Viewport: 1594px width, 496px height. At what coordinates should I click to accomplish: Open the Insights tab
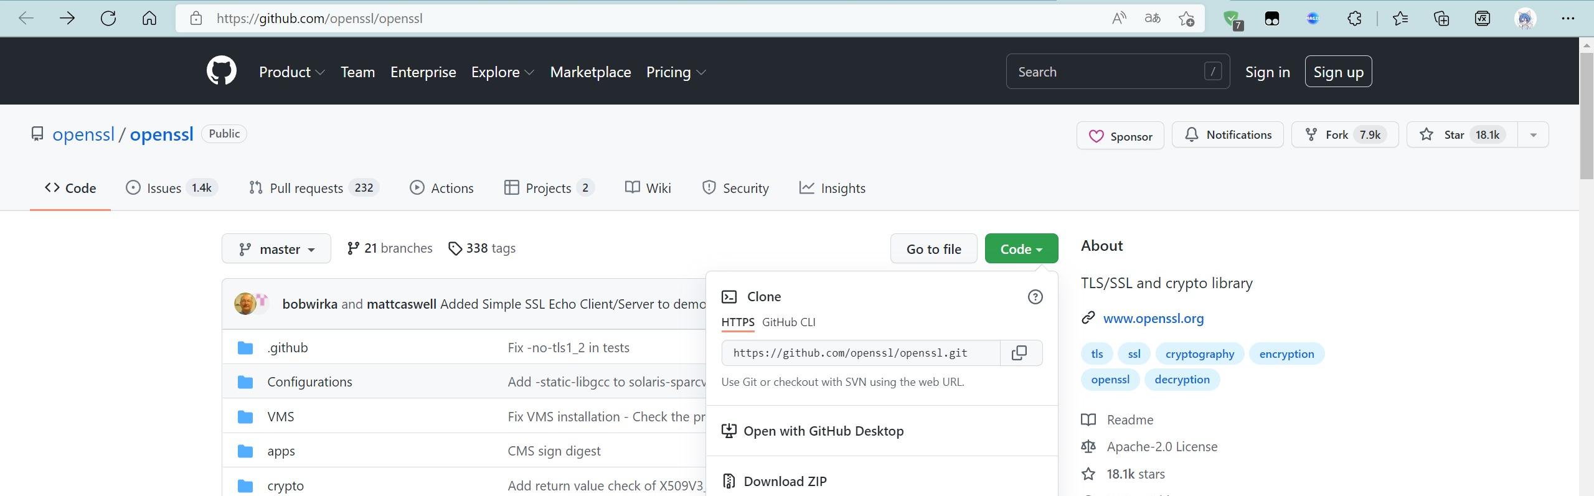coord(832,188)
